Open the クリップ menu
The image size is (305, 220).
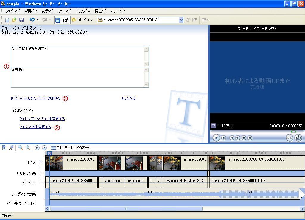[83, 11]
